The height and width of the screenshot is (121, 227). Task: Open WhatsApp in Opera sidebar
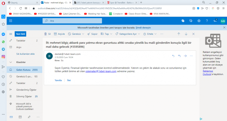3,42
